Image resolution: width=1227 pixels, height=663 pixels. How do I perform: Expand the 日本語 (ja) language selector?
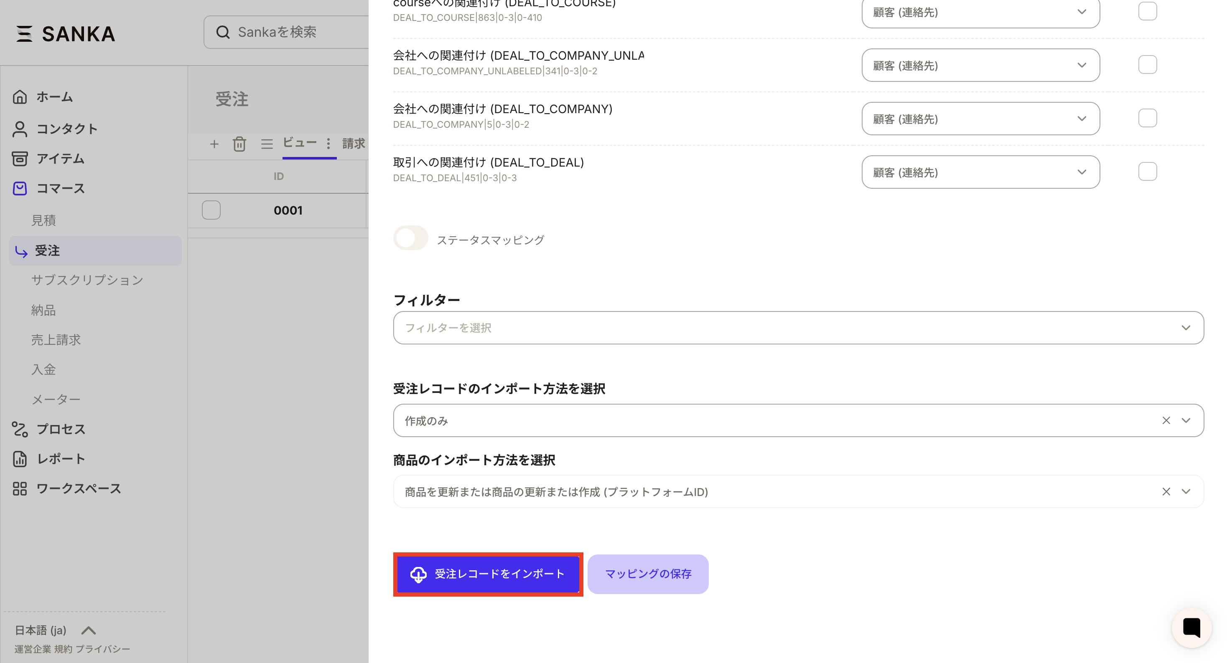coord(55,630)
